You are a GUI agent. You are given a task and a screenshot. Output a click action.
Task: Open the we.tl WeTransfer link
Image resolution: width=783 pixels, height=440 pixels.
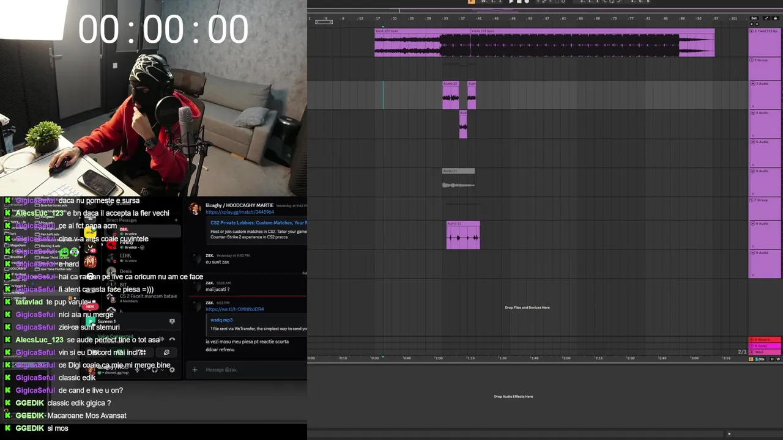pos(235,309)
